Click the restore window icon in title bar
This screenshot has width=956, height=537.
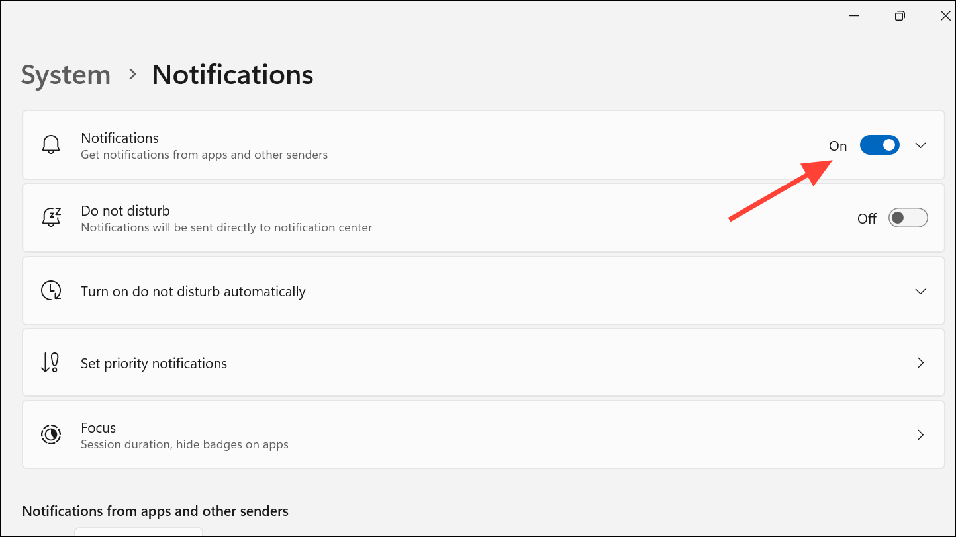(900, 15)
